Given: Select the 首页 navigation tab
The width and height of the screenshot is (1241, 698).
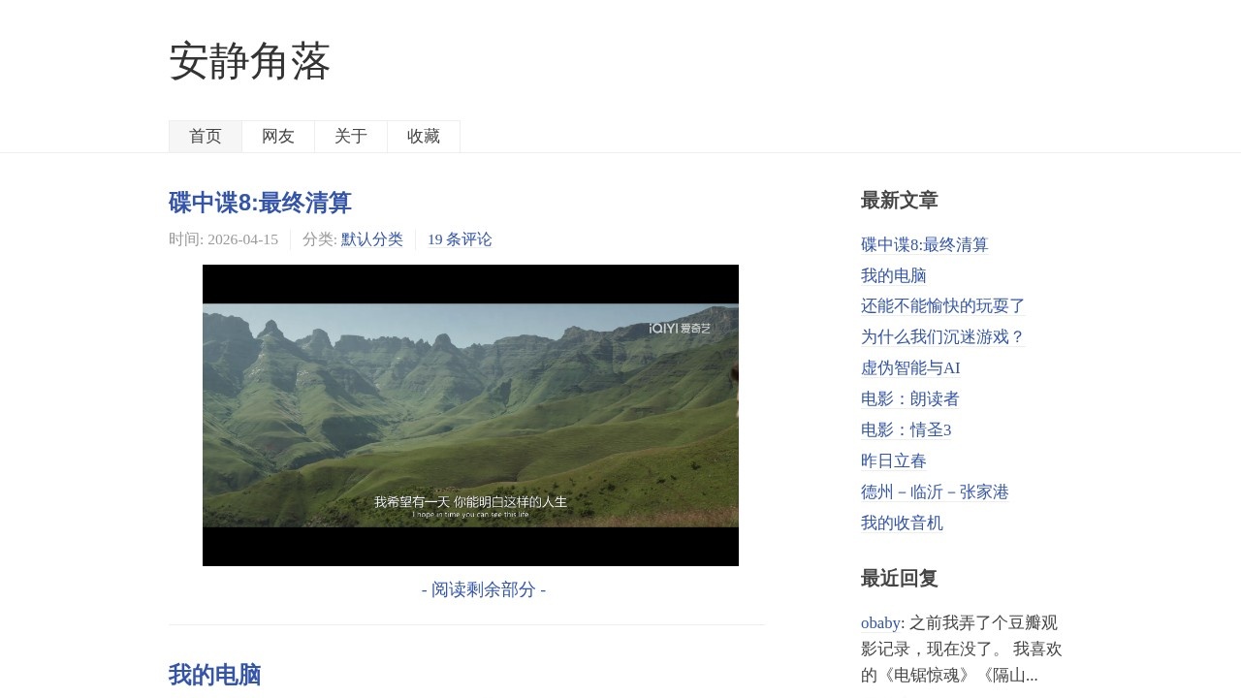Looking at the screenshot, I should pos(206,137).
